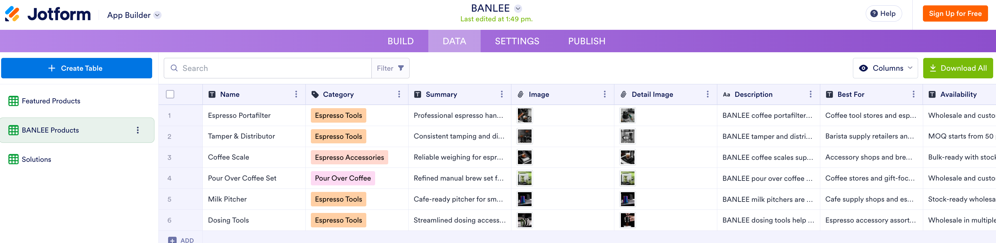Viewport: 996px width, 243px height.
Task: Toggle the select-all rows checkbox
Action: 170,95
